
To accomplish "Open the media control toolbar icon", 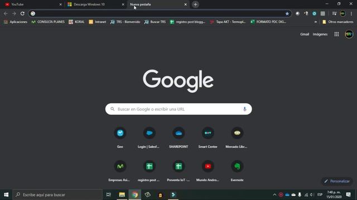I will 334,13.
